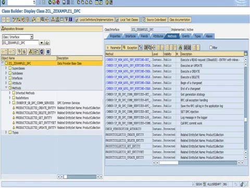Click the repository browser horizontal scrollbar
Viewport: 250px width, 188px height.
coord(80,177)
